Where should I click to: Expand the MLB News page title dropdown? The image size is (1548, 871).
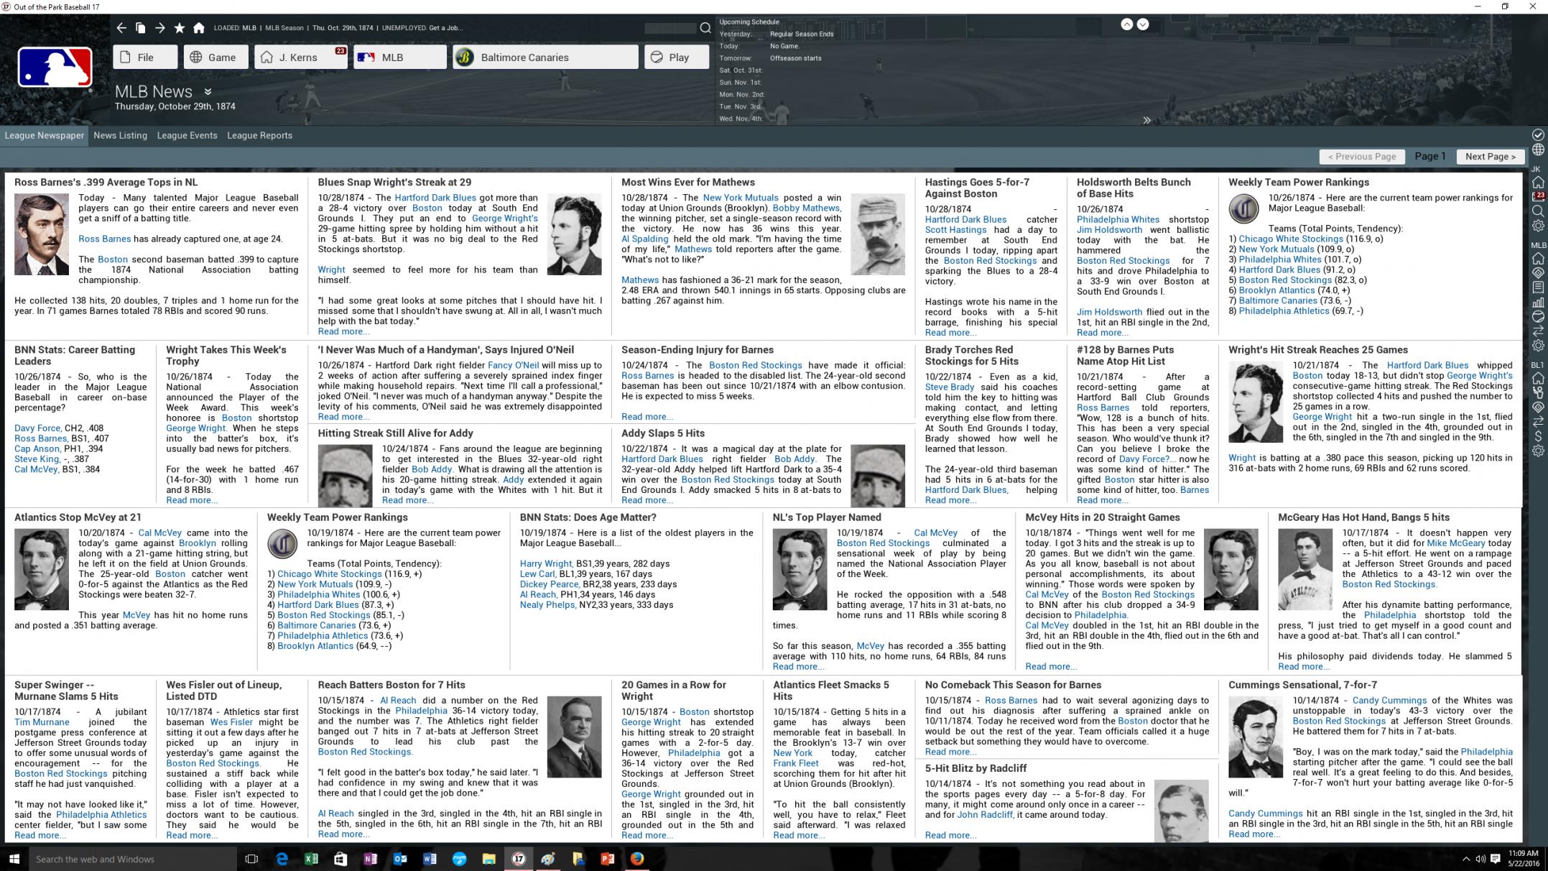pyautogui.click(x=208, y=92)
